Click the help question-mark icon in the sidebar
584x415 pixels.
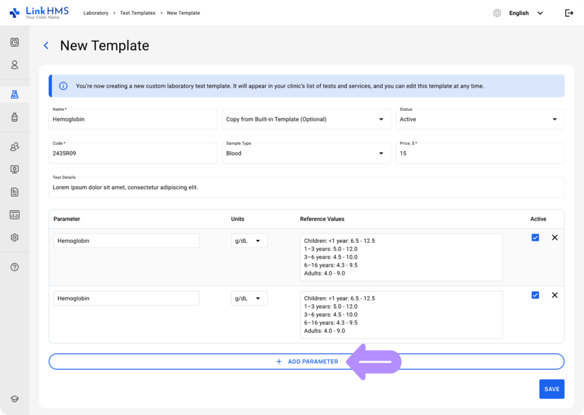[x=14, y=267]
